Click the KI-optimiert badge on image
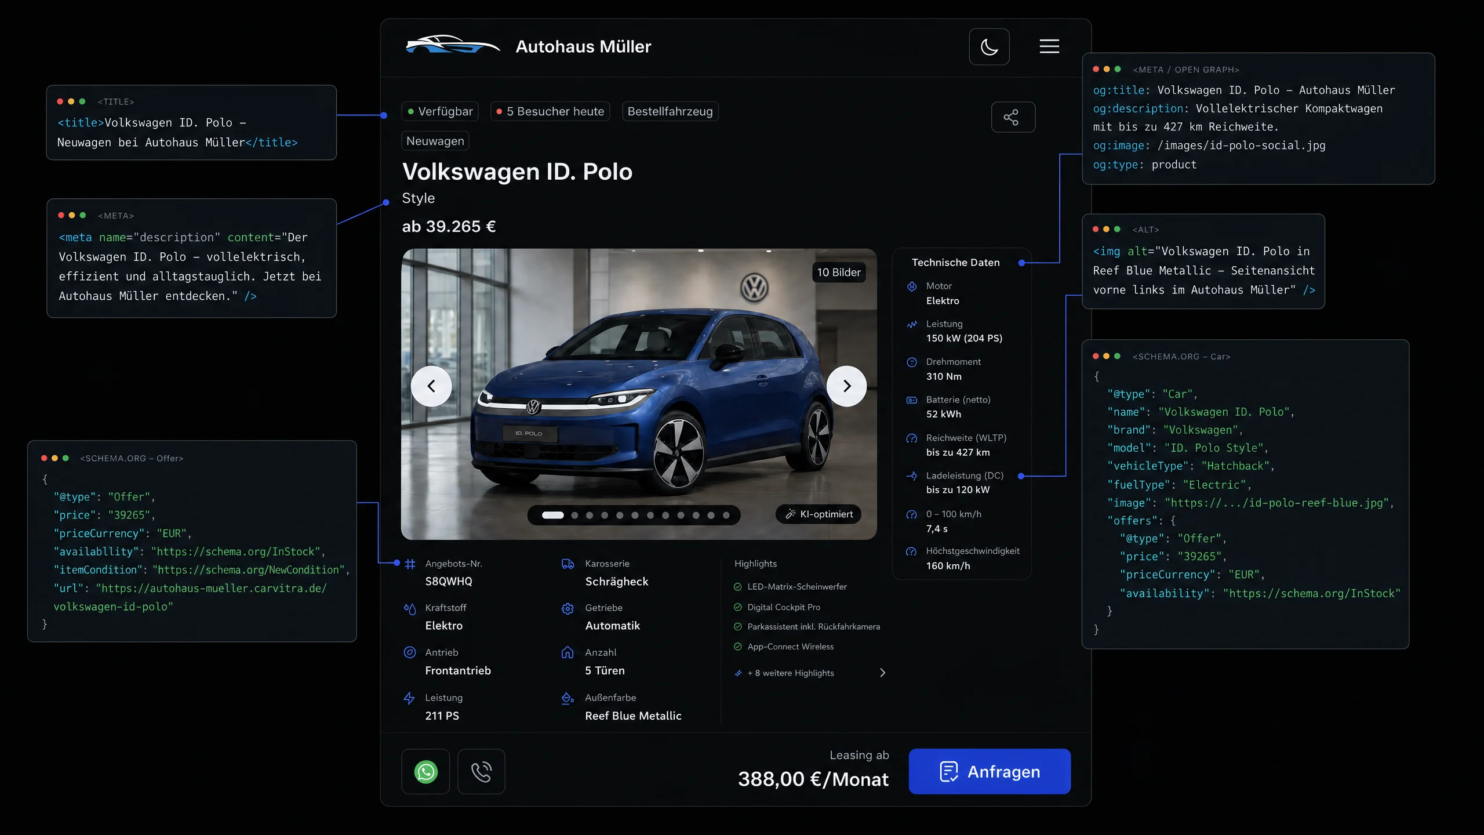The width and height of the screenshot is (1484, 835). tap(819, 514)
